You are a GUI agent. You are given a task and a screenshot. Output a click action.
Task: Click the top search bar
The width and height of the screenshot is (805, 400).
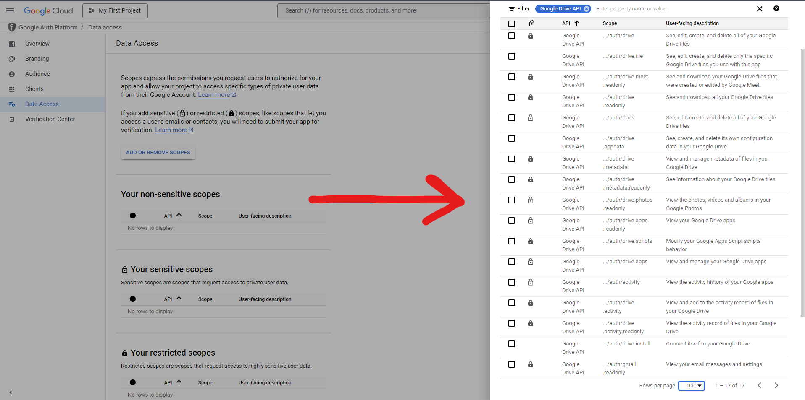pos(383,11)
